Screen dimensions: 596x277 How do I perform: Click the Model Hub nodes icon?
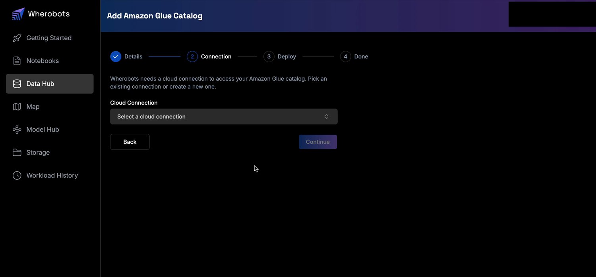17,130
